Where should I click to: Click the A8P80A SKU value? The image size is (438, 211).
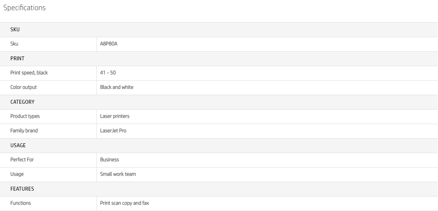coord(109,44)
